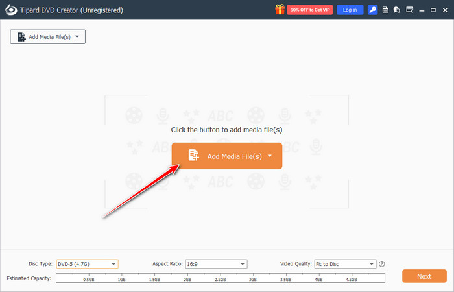Viewport: 454px width, 292px height.
Task: Click the Video Quality help question icon
Action: [x=382, y=264]
